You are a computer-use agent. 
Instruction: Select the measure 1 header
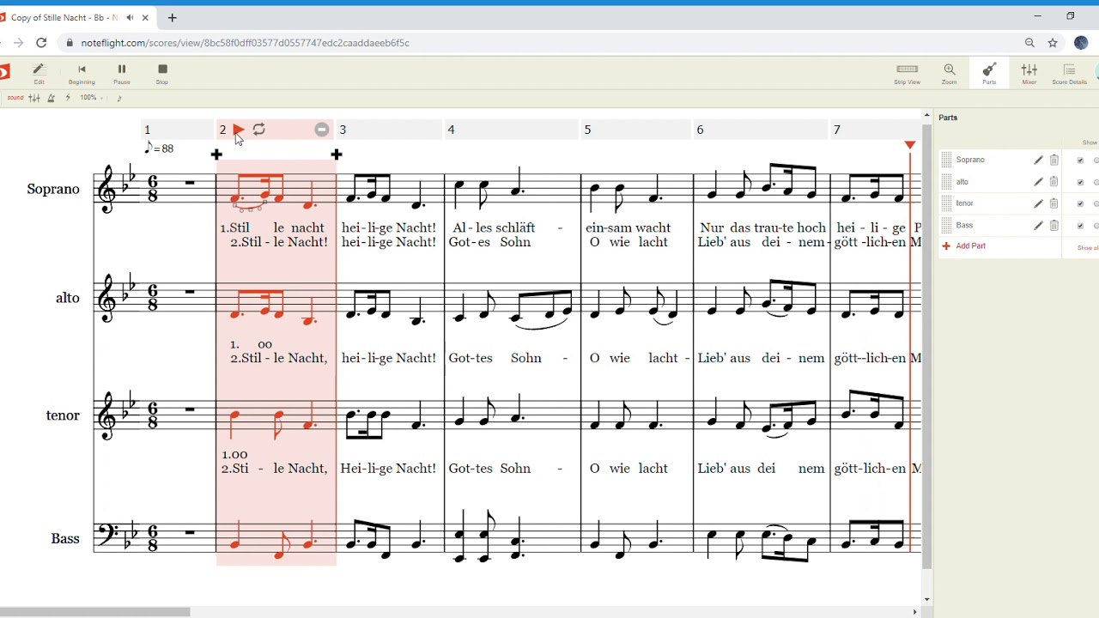point(178,130)
